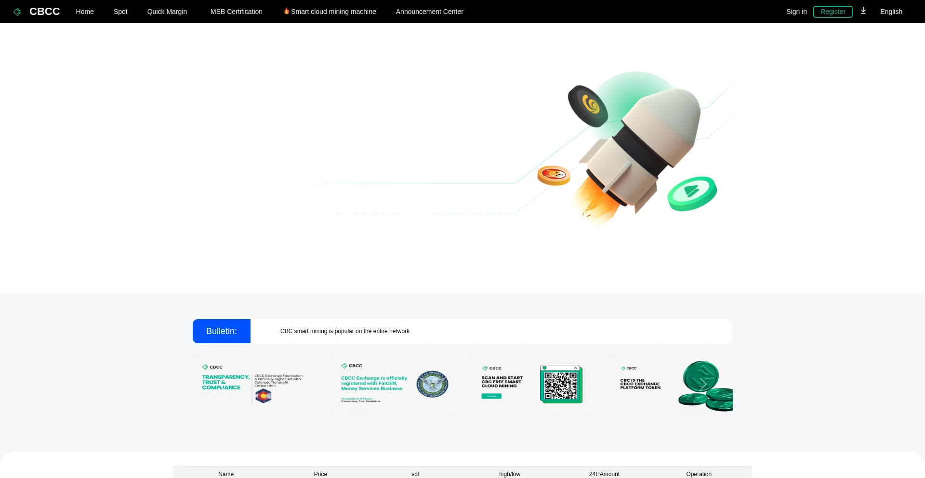The height and width of the screenshot is (478, 925).
Task: Click the download app arrow icon
Action: click(863, 11)
